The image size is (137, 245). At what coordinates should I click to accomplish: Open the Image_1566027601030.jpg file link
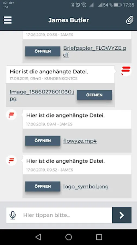[x=42, y=95]
